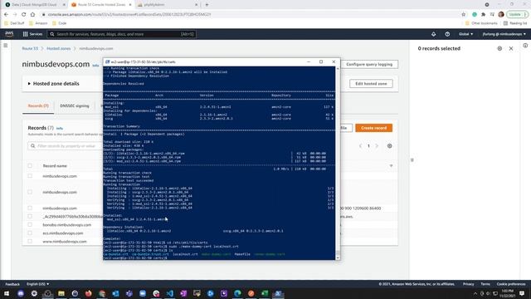Click the browser forward arrow
The width and height of the screenshot is (531, 299).
point(15,15)
